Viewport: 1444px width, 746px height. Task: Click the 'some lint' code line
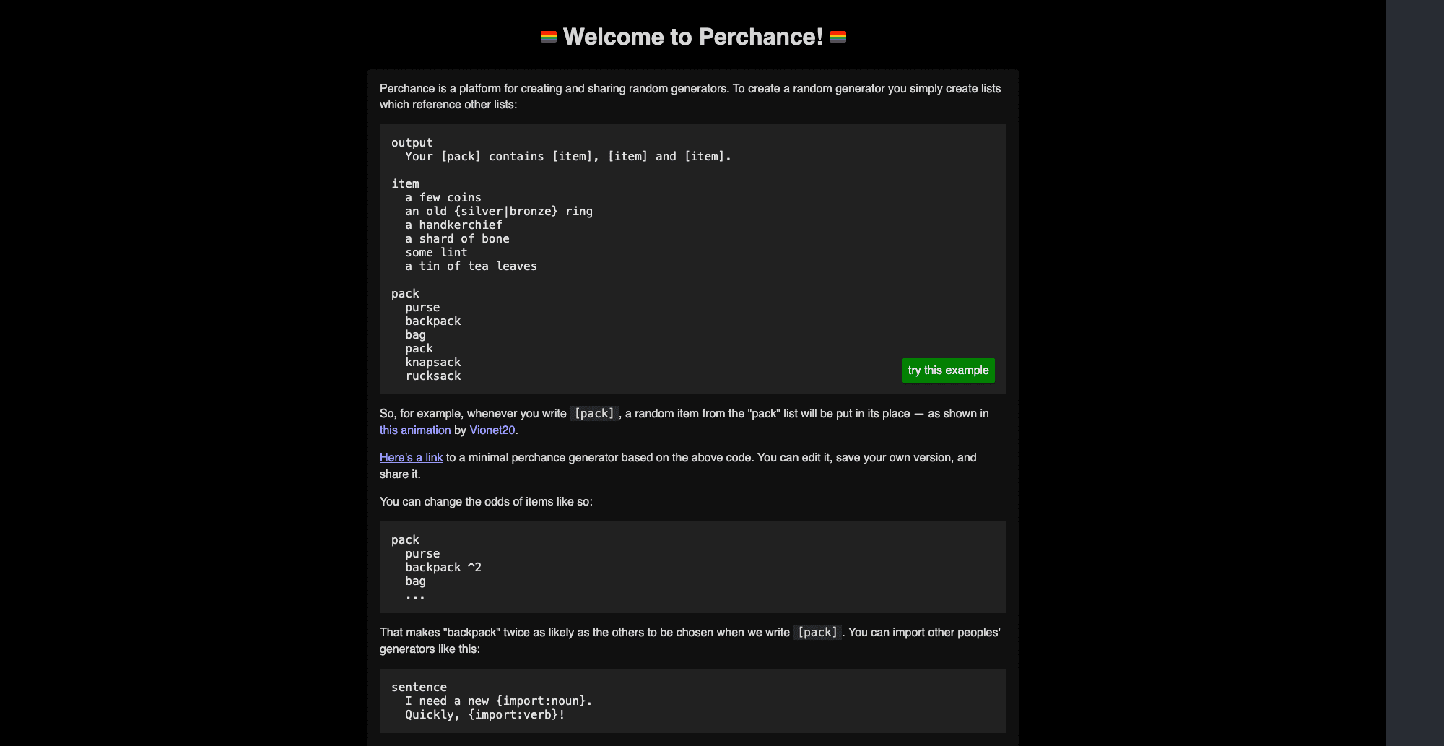tap(436, 253)
